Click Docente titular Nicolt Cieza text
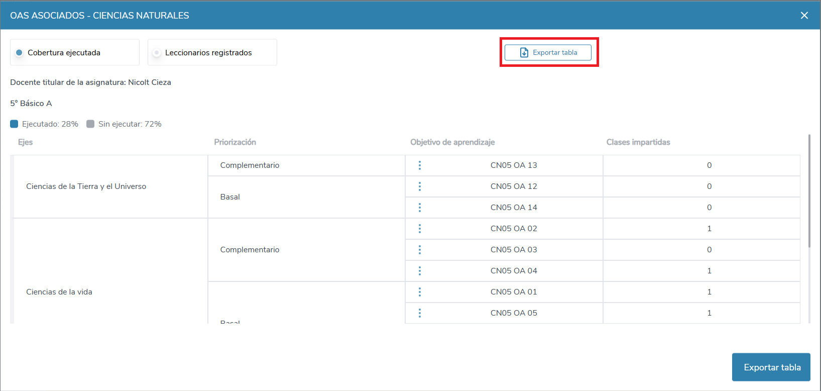This screenshot has width=821, height=391. click(90, 82)
